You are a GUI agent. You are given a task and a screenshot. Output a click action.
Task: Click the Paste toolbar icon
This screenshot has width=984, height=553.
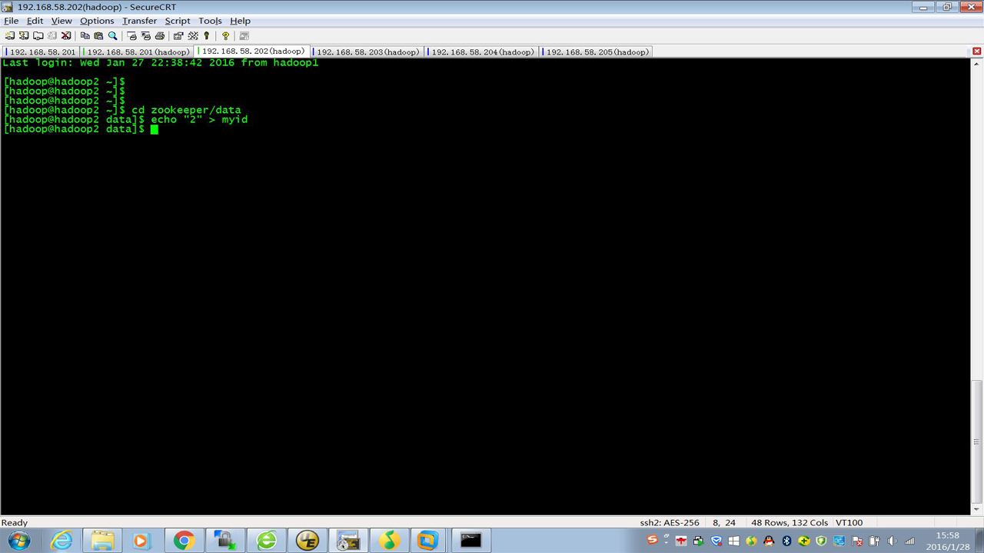98,35
